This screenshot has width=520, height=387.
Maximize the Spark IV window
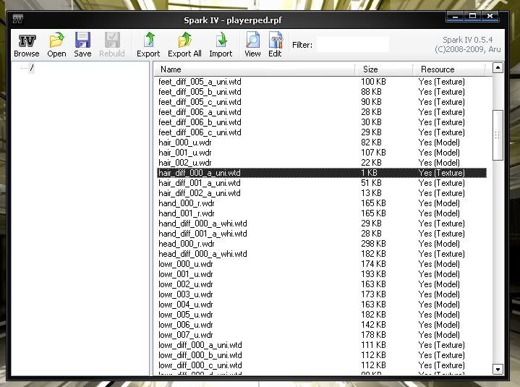(x=472, y=16)
